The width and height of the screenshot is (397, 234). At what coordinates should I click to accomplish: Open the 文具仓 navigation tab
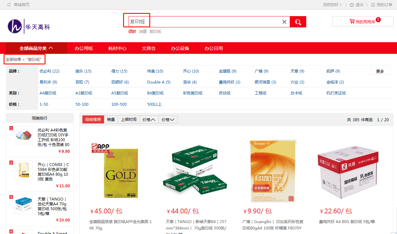coord(149,48)
